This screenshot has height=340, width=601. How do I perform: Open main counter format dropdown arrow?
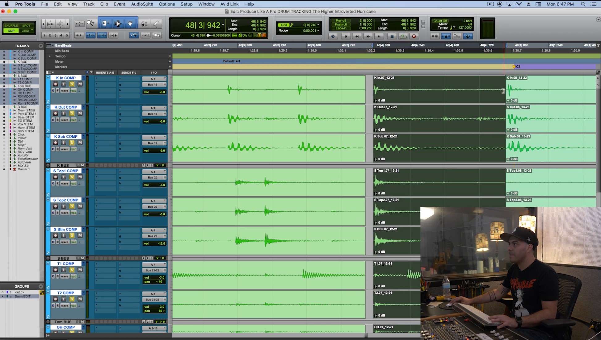click(223, 25)
